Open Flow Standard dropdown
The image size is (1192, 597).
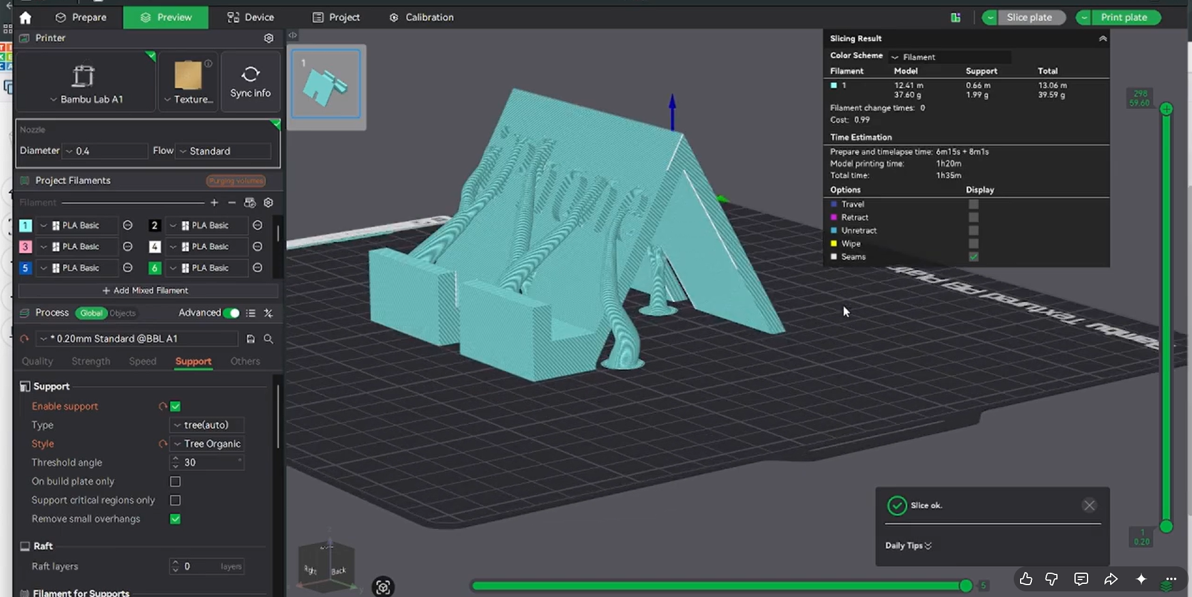tap(224, 151)
